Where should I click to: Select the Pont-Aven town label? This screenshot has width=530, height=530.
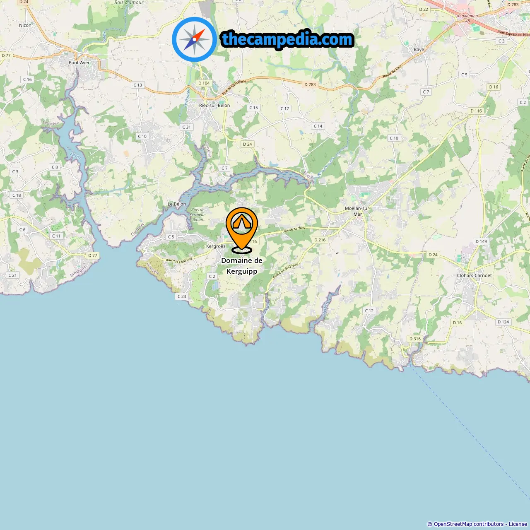pyautogui.click(x=79, y=63)
